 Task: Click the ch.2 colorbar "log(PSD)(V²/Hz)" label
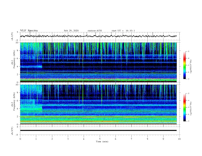(x=191, y=109)
